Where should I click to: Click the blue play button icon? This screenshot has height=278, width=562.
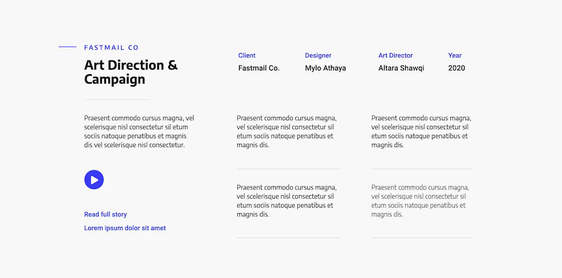pyautogui.click(x=94, y=180)
